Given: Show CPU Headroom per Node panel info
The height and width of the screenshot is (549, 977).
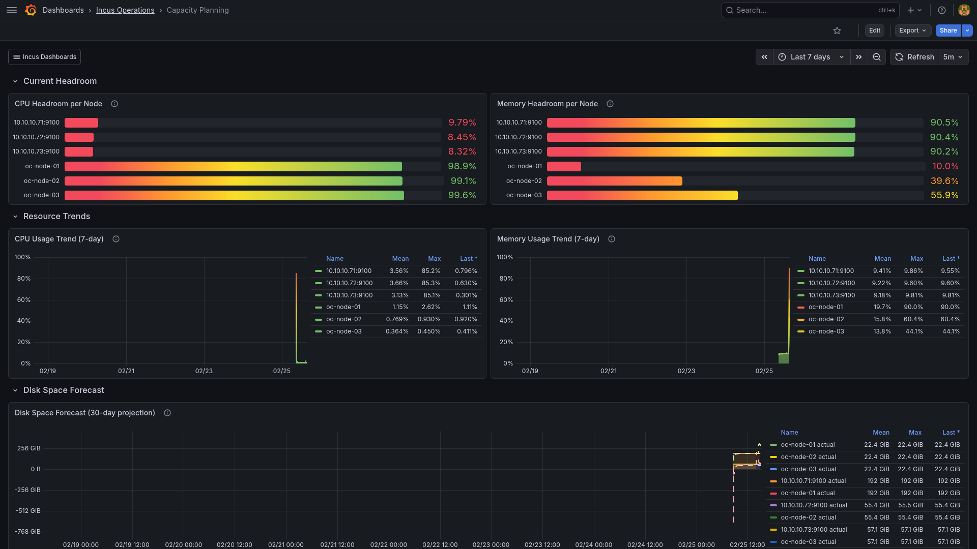Looking at the screenshot, I should coord(114,104).
